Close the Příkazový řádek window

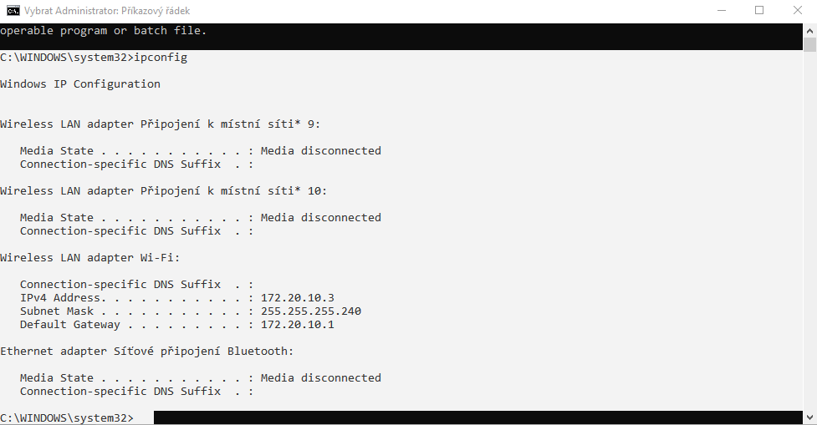pyautogui.click(x=797, y=11)
